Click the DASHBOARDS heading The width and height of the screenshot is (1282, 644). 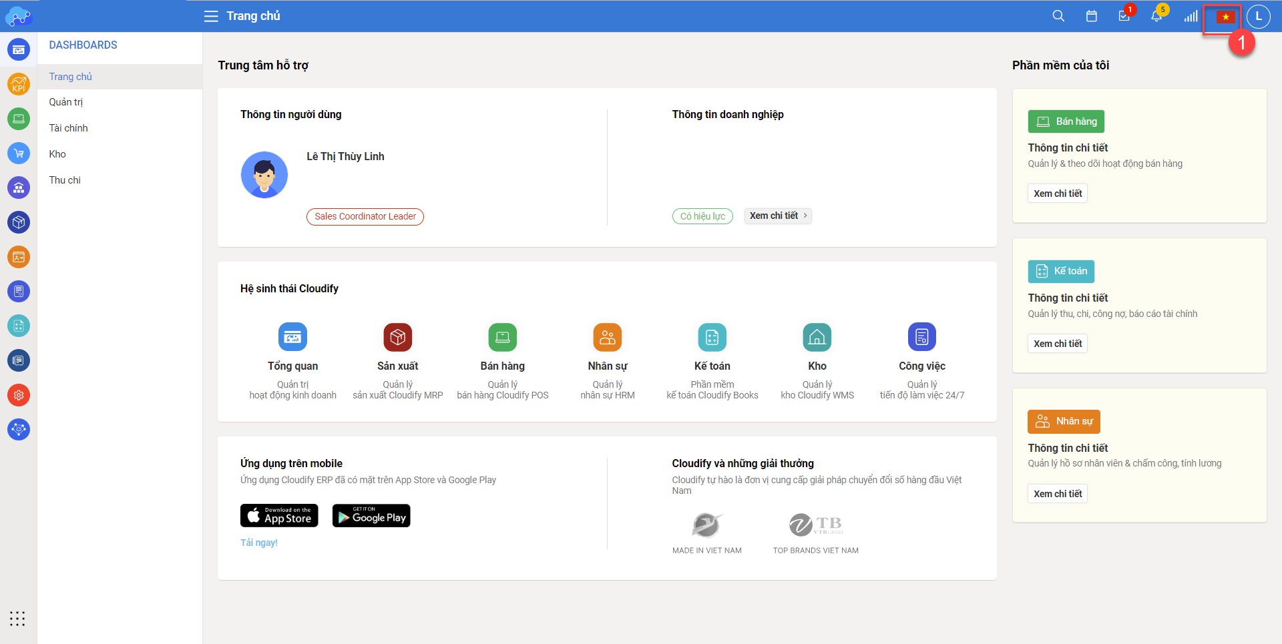pos(83,45)
